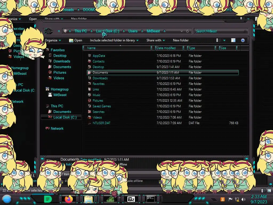273x205 pixels.
Task: Select Videos under Favorites
Action: tap(59, 78)
